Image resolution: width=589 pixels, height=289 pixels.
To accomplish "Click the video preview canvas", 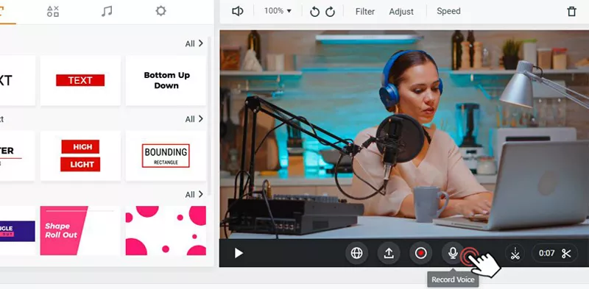I will [x=404, y=135].
